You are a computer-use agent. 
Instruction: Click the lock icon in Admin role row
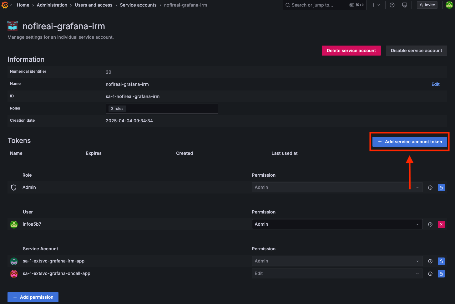point(441,188)
